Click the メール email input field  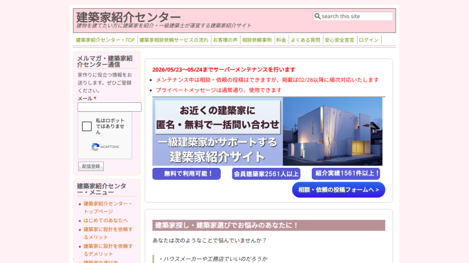click(x=109, y=107)
